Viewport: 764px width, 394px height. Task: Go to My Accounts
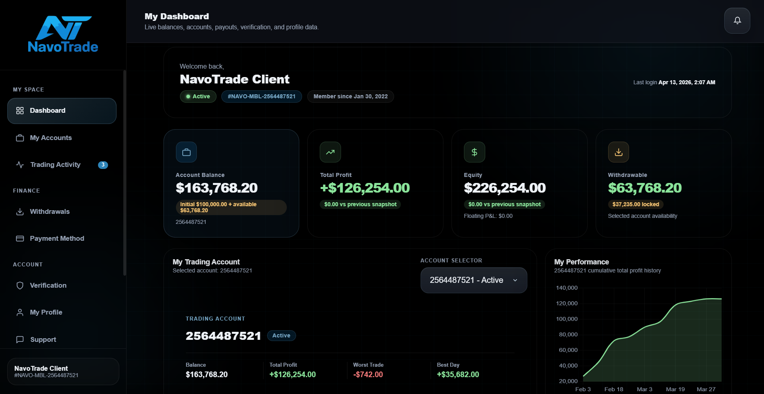[x=62, y=138]
